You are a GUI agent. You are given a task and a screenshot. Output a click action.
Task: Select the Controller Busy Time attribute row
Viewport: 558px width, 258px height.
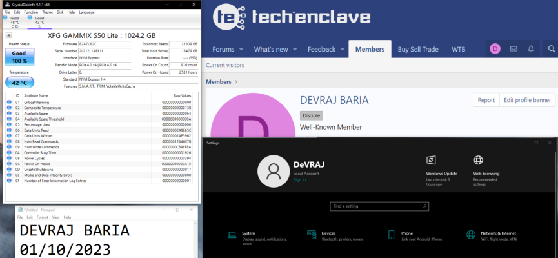pyautogui.click(x=99, y=153)
